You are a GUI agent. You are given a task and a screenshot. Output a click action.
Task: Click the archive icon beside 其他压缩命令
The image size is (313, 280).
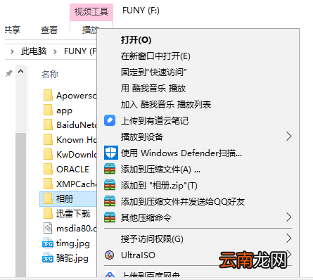[110, 217]
